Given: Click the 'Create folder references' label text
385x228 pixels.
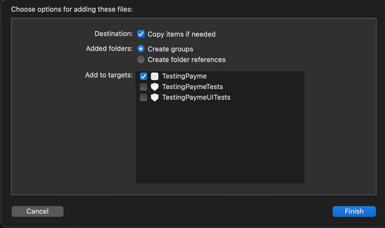Looking at the screenshot, I should point(186,59).
